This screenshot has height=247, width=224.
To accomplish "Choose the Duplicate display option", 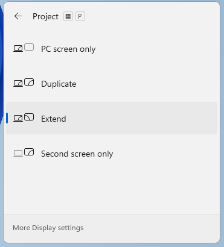I will tap(112, 84).
